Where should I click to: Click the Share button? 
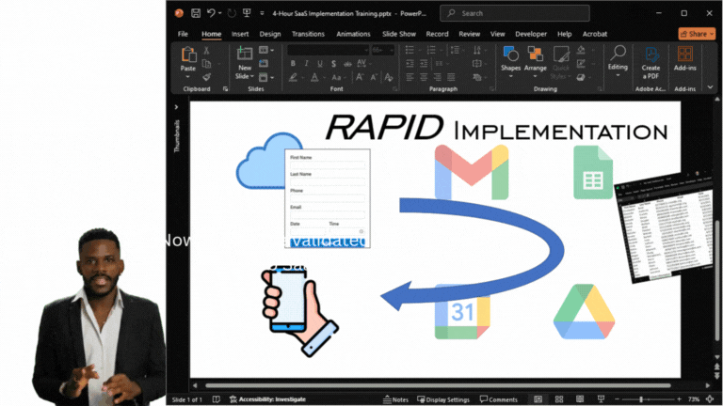tap(697, 34)
